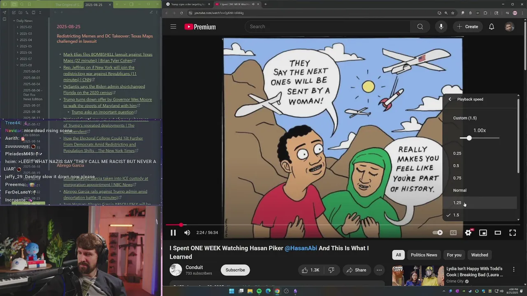Image resolution: width=527 pixels, height=296 pixels.
Task: Open new browser tab plus button
Action: pos(266,4)
